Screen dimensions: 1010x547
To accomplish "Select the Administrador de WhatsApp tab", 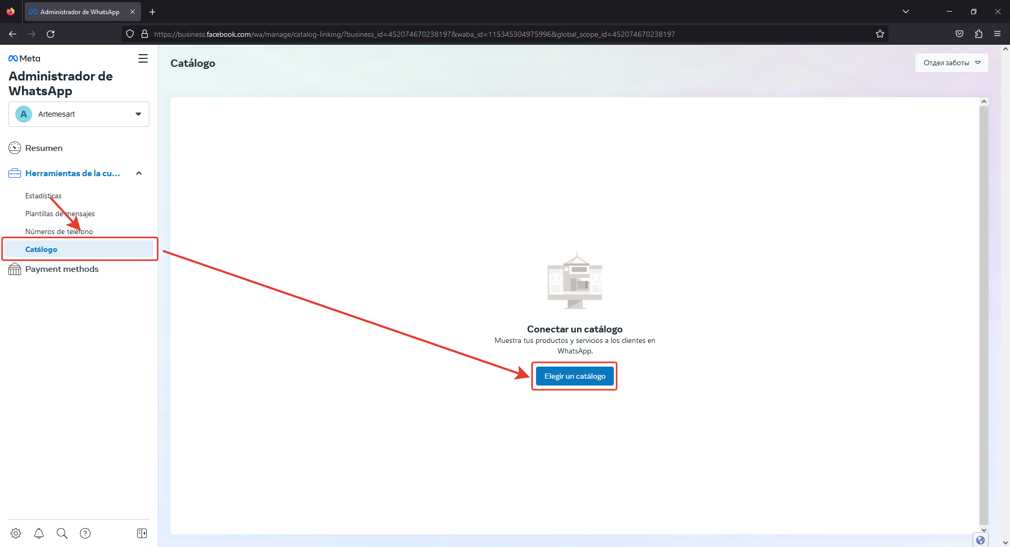I will [x=83, y=12].
